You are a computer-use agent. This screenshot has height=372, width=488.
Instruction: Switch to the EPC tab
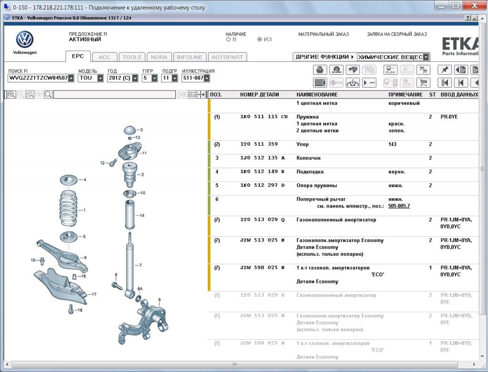coord(78,56)
